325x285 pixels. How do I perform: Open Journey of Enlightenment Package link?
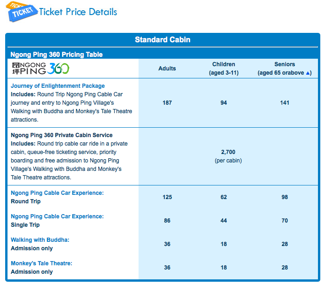58,86
